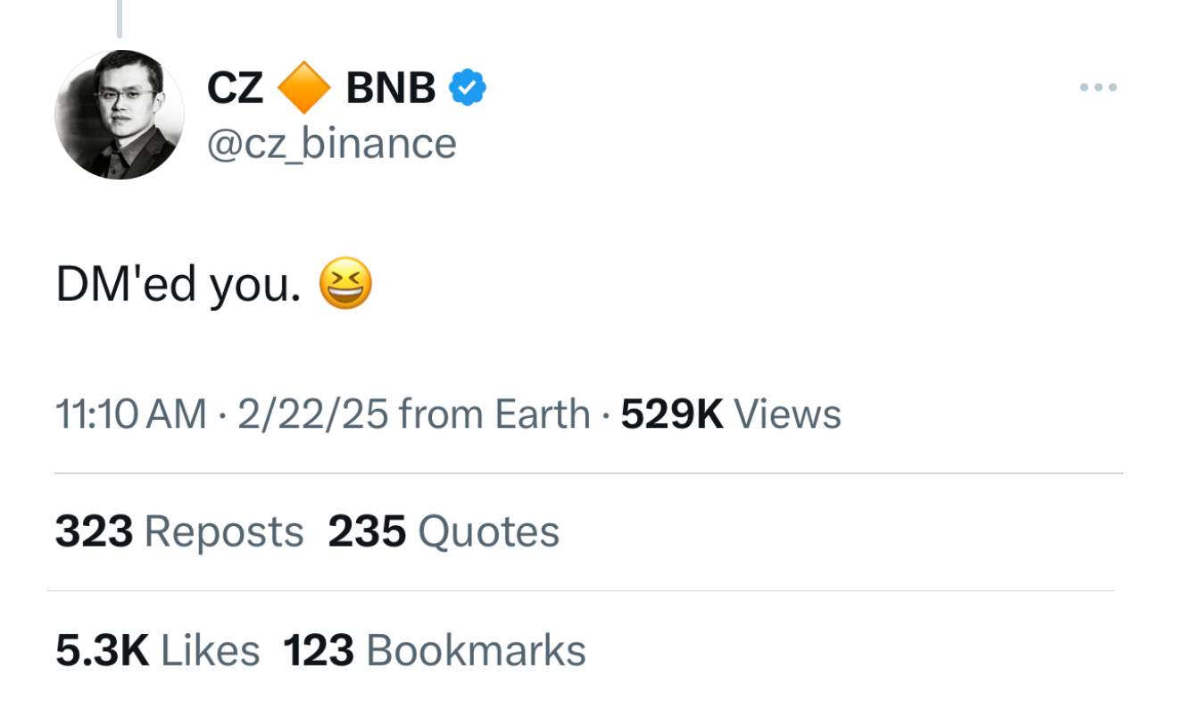Click the orange diamond emoji in name
Image resolution: width=1178 pixels, height=702 pixels.
pos(304,88)
